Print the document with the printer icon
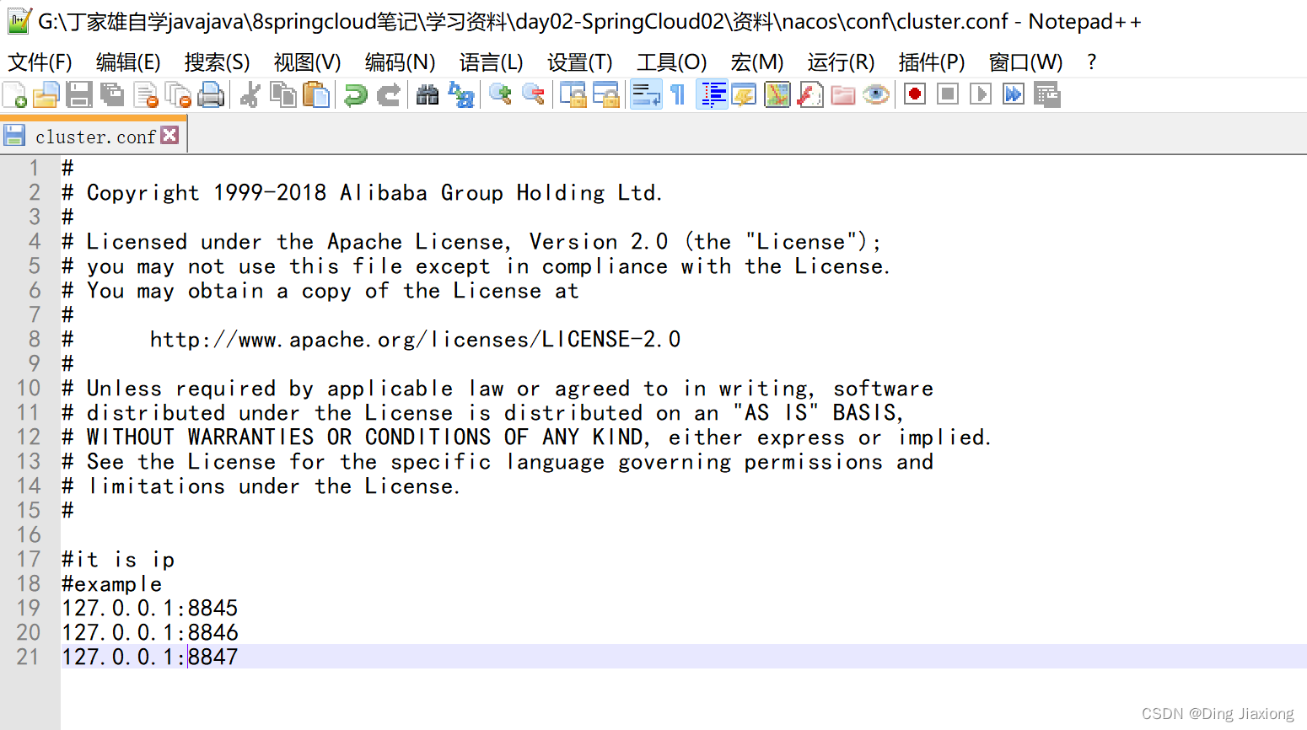Viewport: 1307px width, 730px height. (211, 94)
